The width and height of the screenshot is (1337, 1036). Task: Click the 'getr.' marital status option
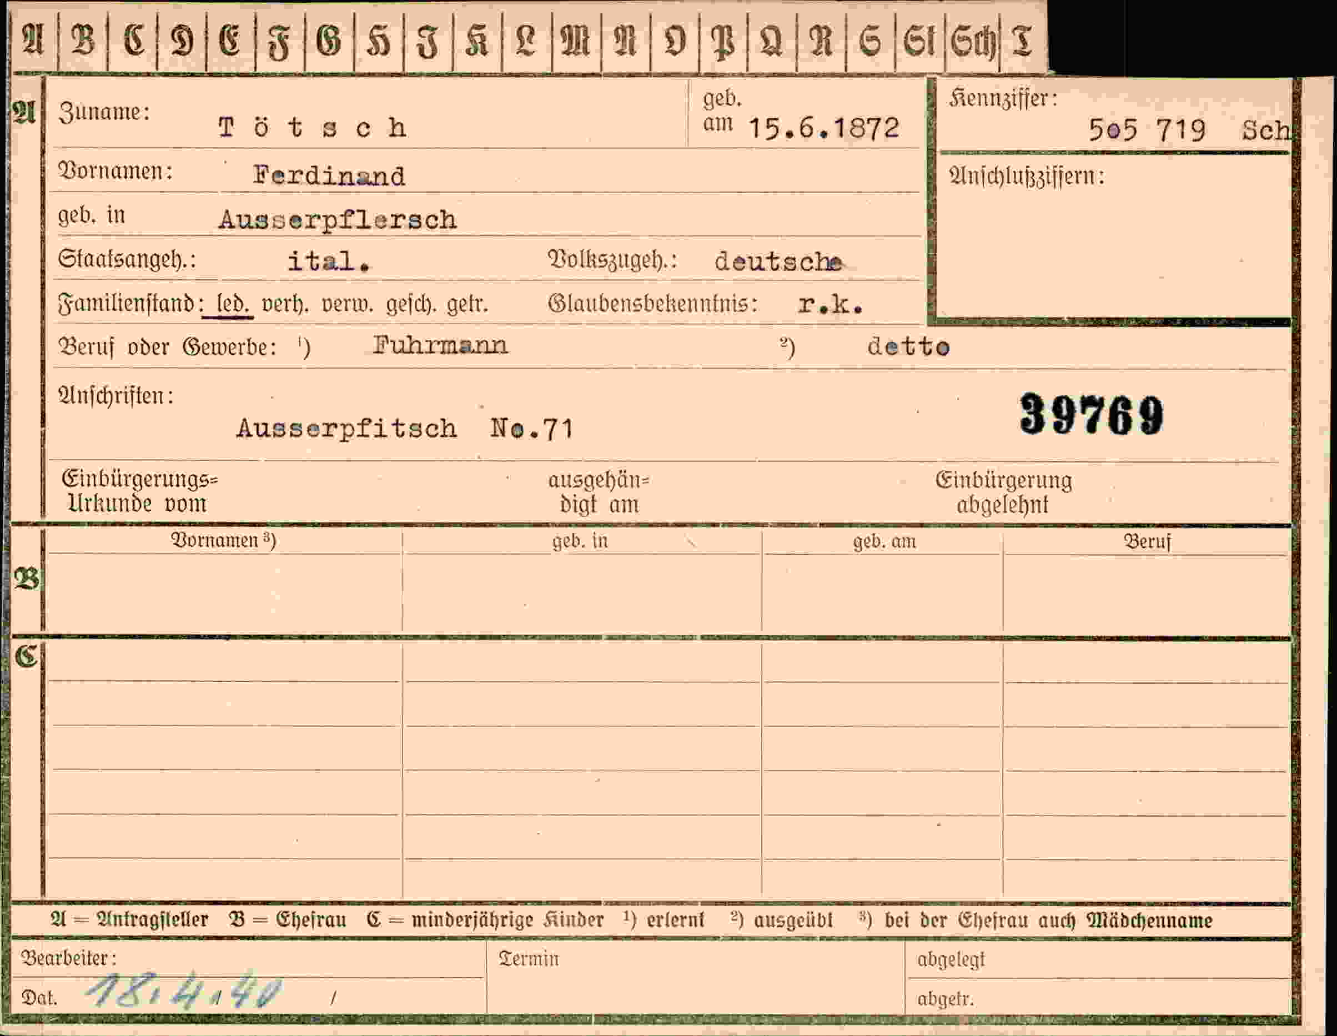467,304
